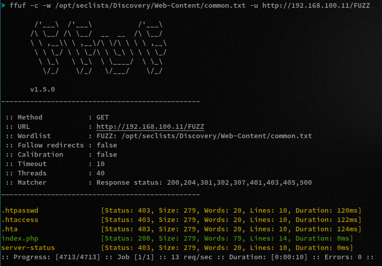The image size is (382, 266).
Task: Click the Threads label
Action: [32, 173]
